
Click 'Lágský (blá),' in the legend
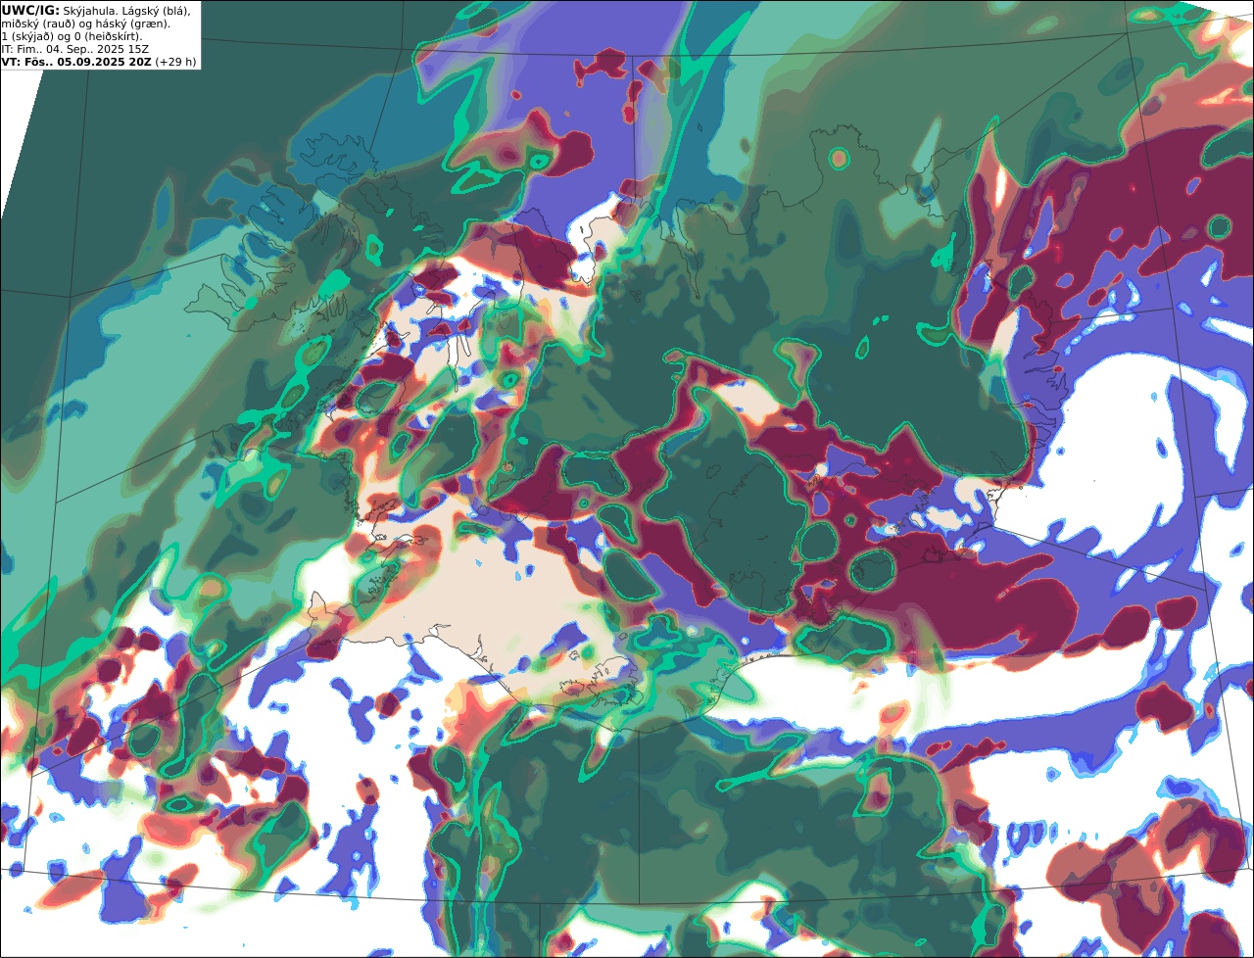click(156, 10)
